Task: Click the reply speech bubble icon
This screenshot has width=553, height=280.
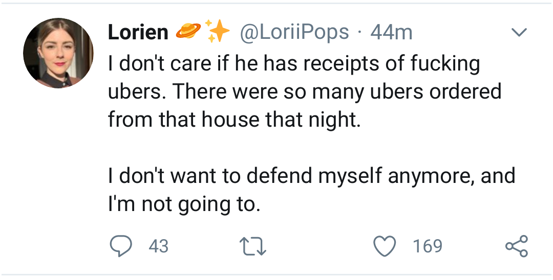Action: pyautogui.click(x=121, y=246)
